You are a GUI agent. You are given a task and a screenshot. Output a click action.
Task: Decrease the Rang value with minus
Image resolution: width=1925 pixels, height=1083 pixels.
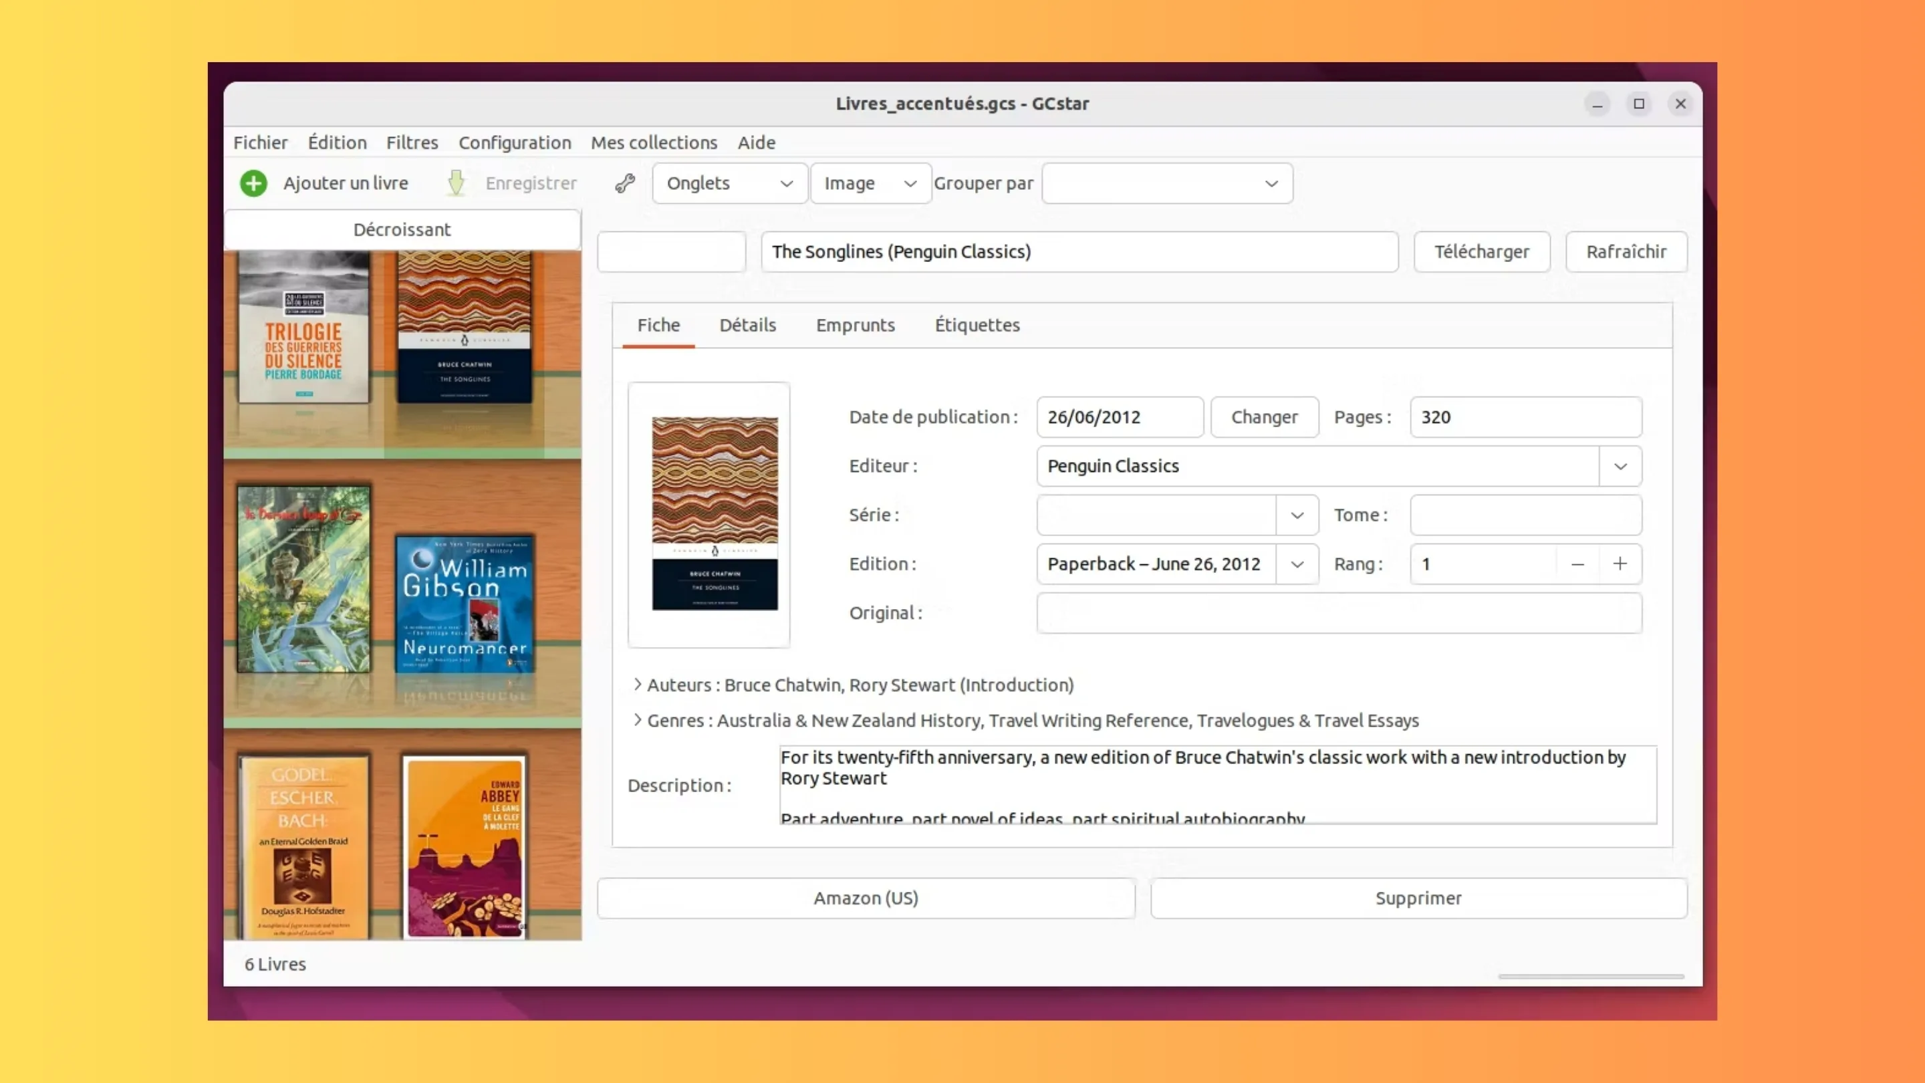1577,564
